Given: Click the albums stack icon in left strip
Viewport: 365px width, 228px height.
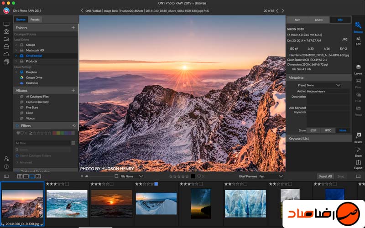Looking at the screenshot, I should pos(6,62).
